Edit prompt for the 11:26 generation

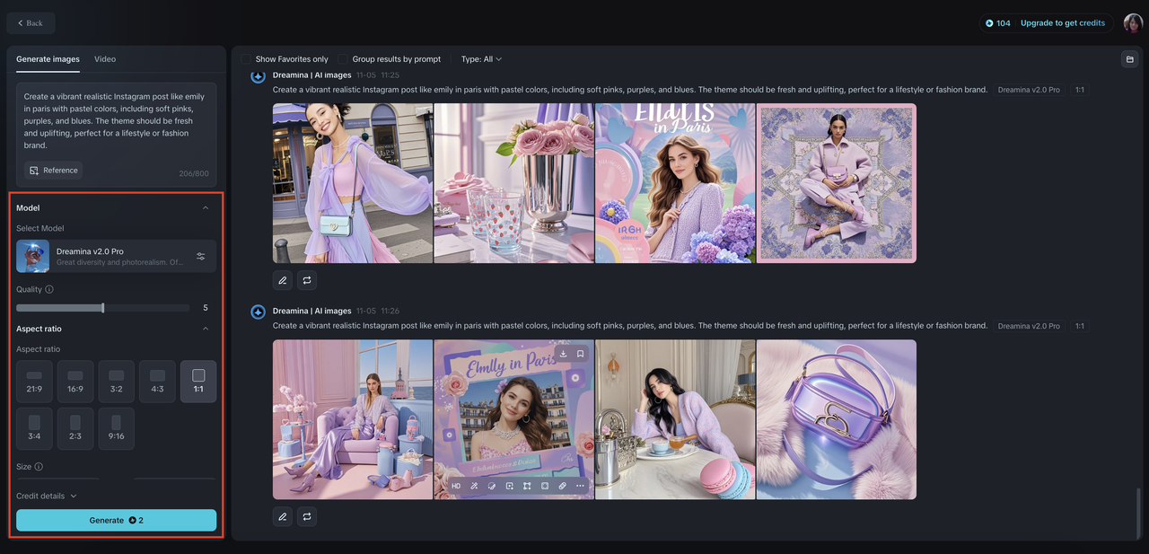[283, 516]
